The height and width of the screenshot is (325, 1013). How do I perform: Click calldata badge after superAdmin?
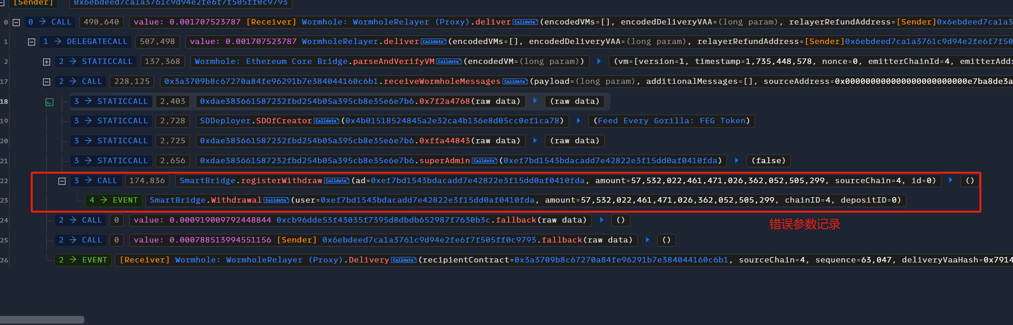(485, 161)
